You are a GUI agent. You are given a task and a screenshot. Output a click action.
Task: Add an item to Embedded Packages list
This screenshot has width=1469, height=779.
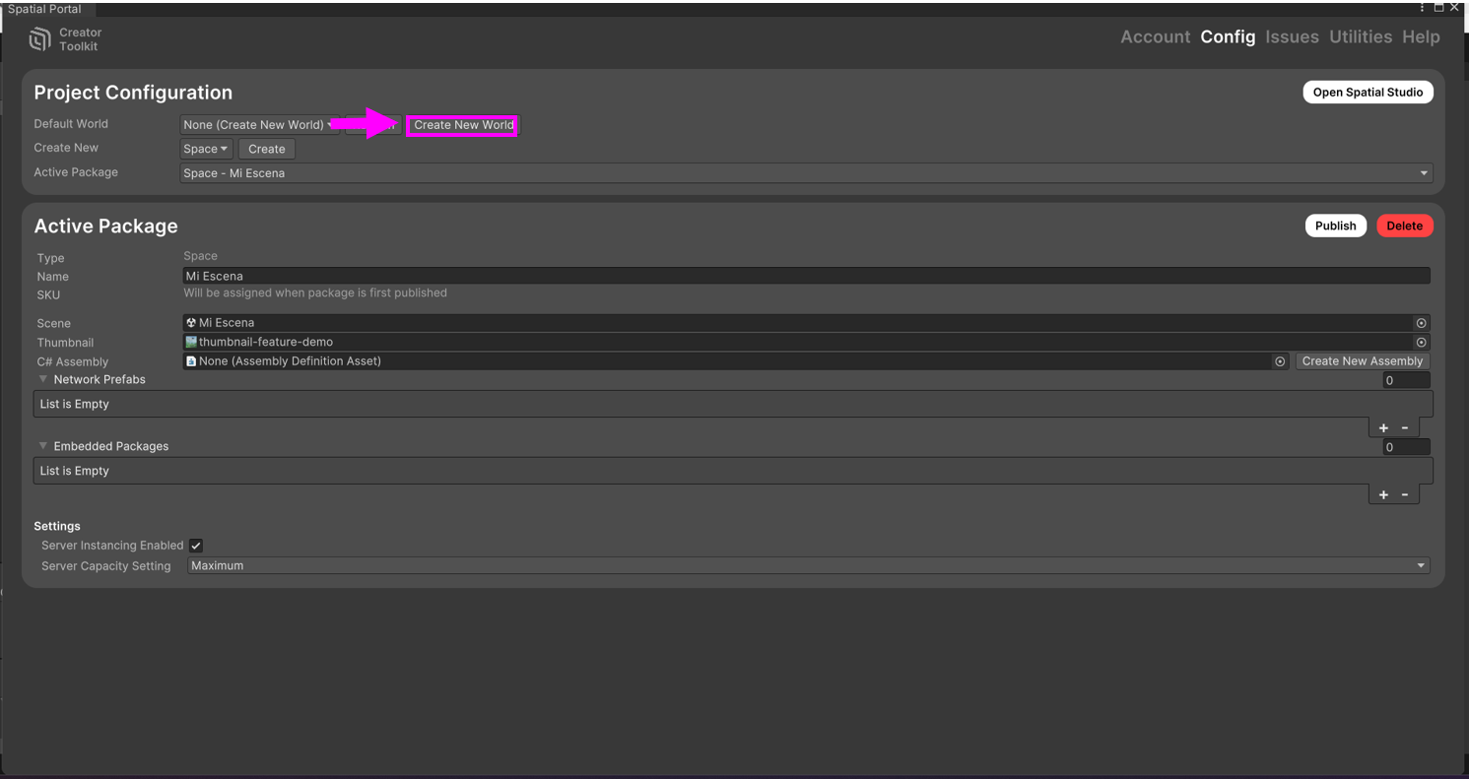pos(1383,494)
